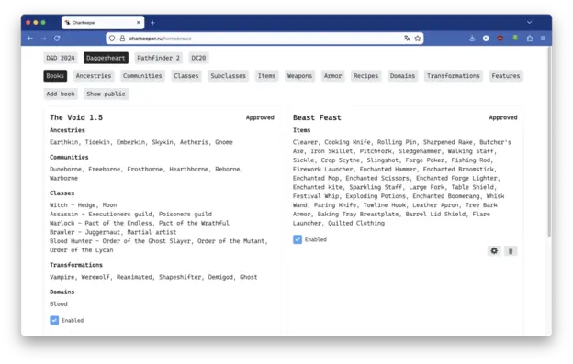
Task: Open the Ancestries tab
Action: [x=94, y=76]
